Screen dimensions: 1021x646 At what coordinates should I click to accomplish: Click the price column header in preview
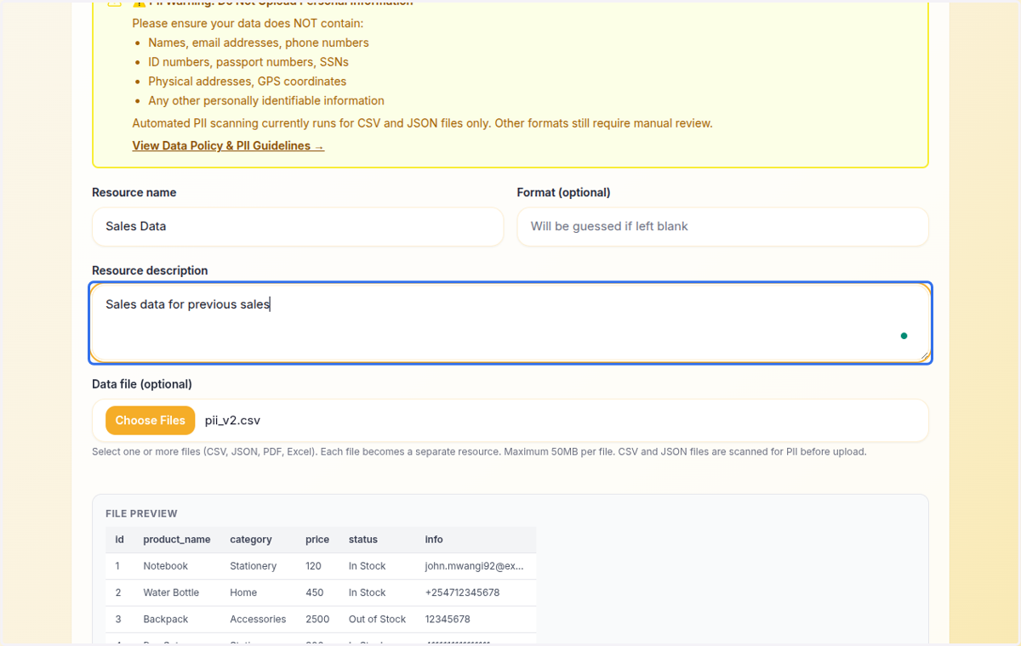coord(317,540)
